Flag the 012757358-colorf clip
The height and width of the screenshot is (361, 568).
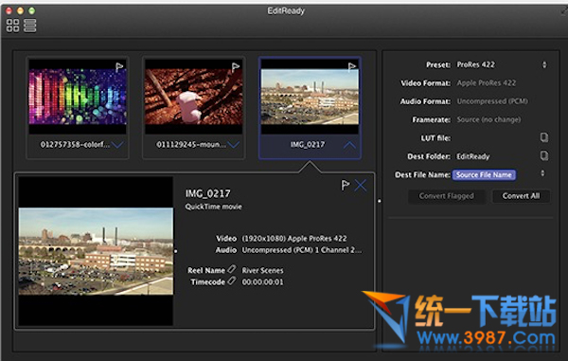click(119, 67)
